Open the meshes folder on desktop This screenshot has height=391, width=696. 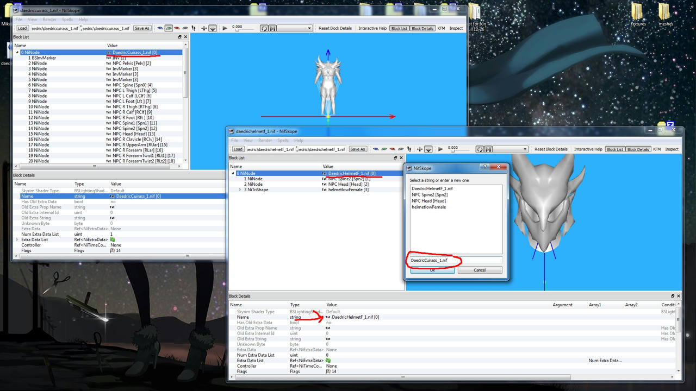pyautogui.click(x=665, y=15)
